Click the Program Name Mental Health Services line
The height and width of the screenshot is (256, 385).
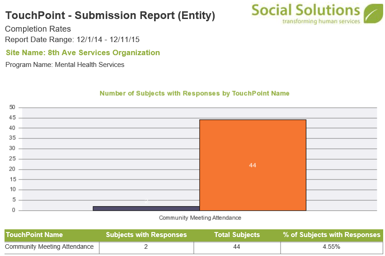[65, 65]
